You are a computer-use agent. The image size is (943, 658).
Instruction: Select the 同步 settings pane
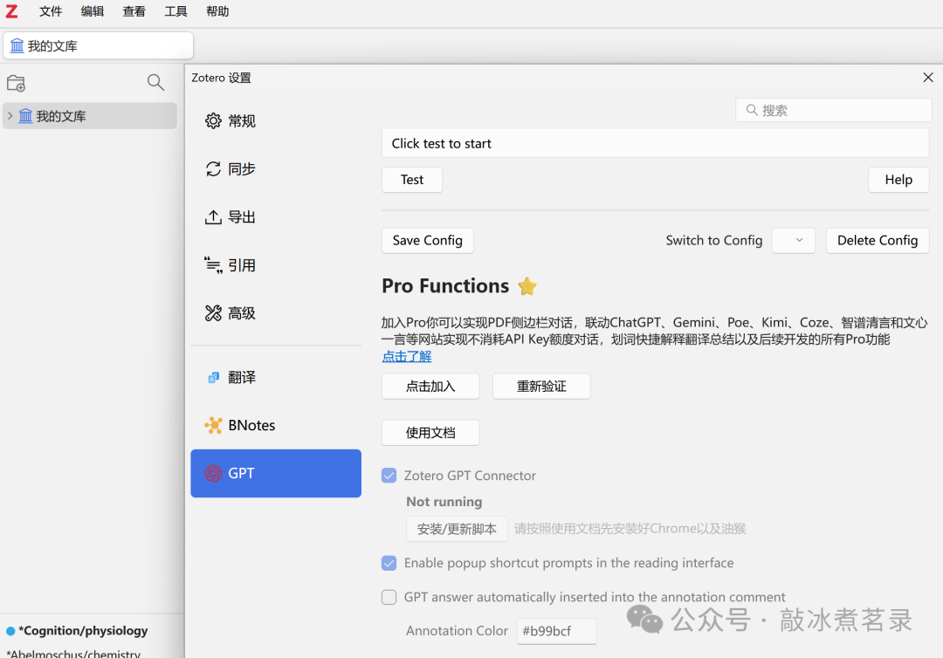[x=276, y=168]
